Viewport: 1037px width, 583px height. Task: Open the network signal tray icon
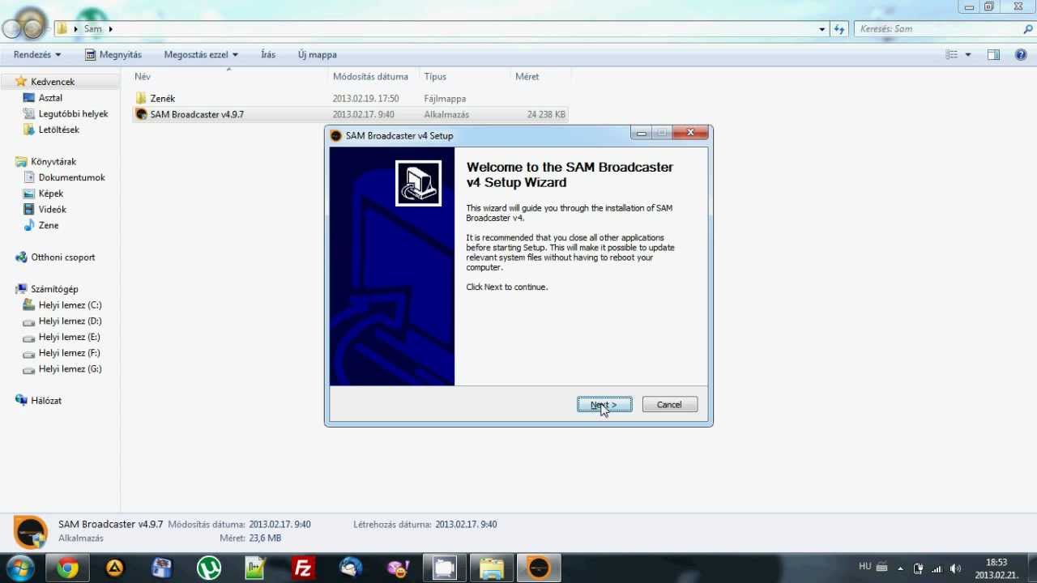tap(937, 568)
